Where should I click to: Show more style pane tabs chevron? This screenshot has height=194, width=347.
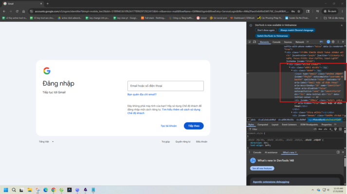335,125
